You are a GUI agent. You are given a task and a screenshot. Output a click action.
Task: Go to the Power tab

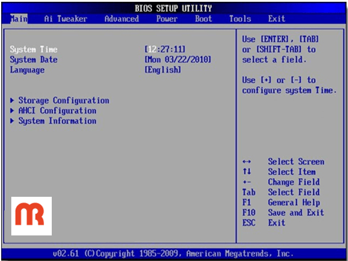[167, 19]
